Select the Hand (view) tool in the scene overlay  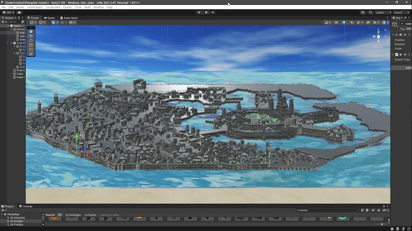point(31,31)
